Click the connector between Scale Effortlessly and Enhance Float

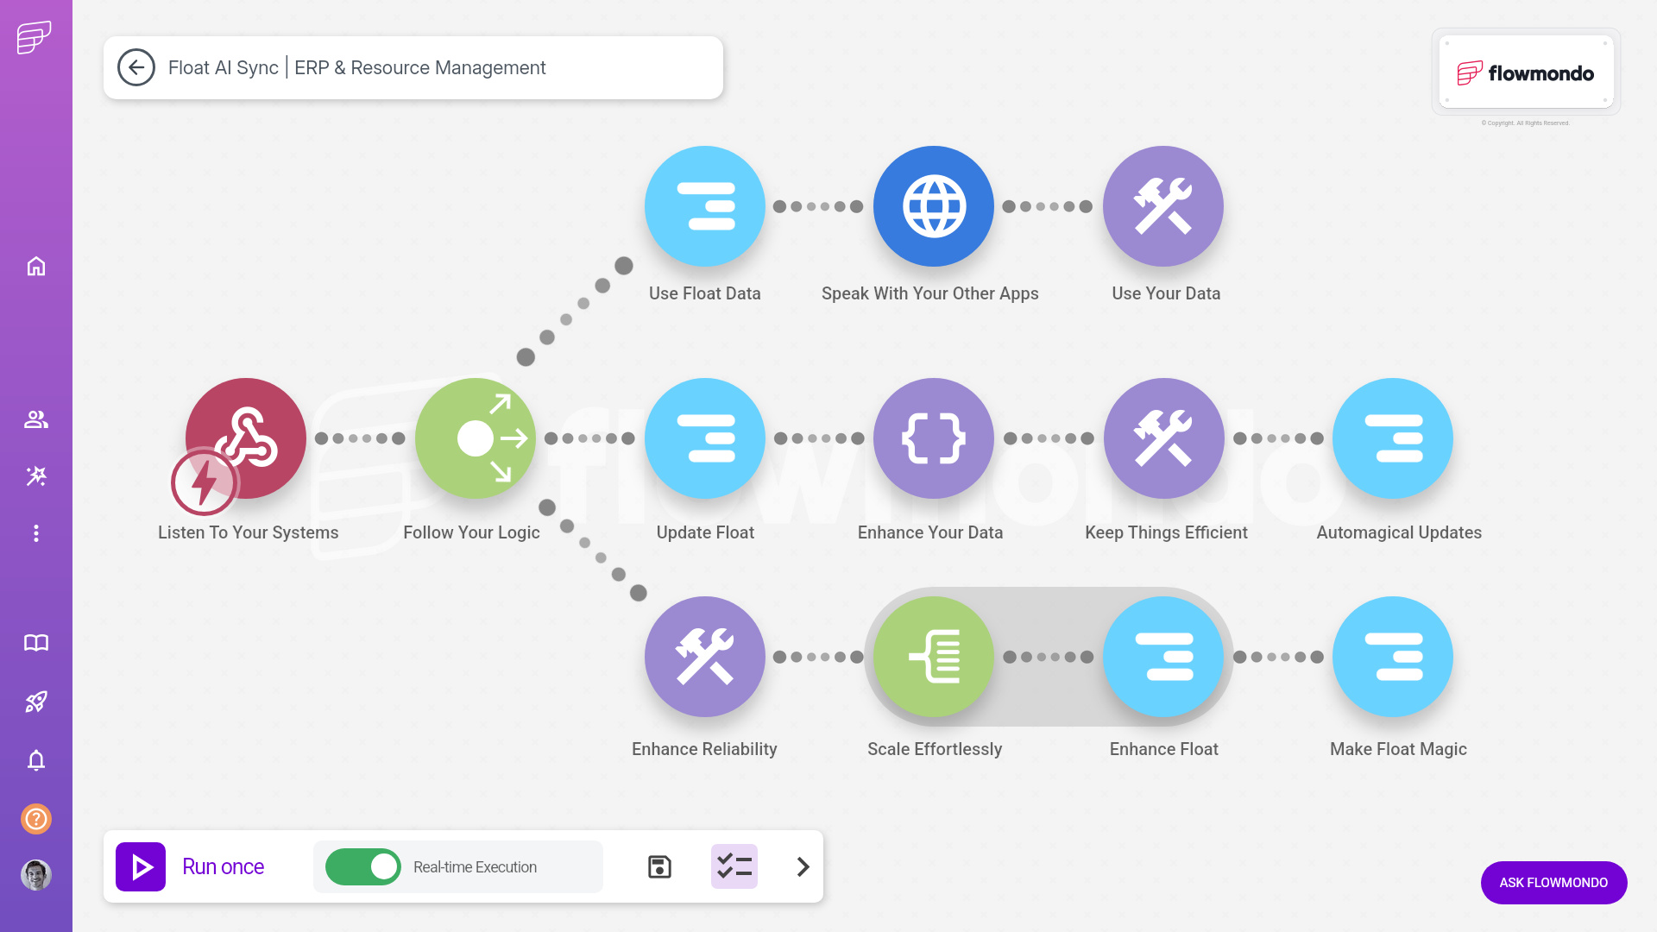click(x=1049, y=657)
